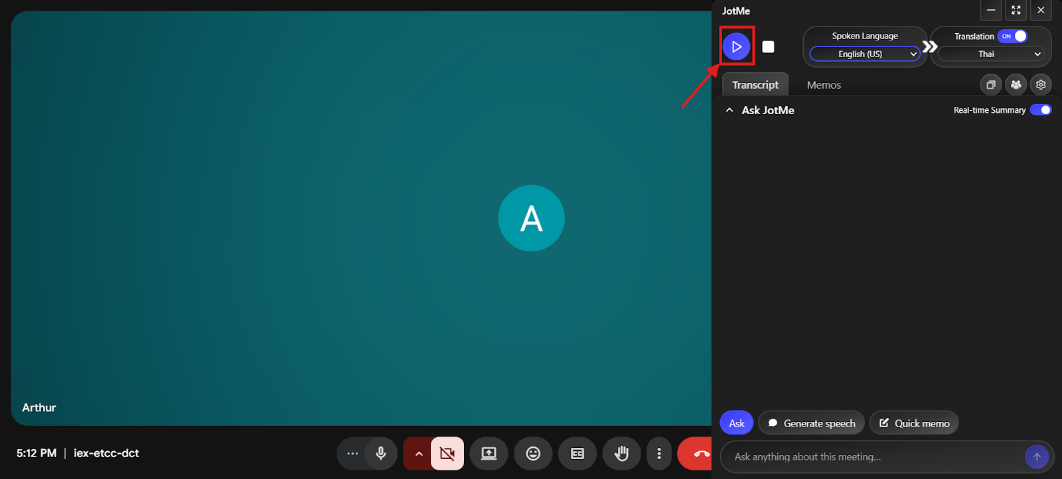1062x479 pixels.
Task: Expand the camera options up-chevron
Action: click(x=418, y=454)
